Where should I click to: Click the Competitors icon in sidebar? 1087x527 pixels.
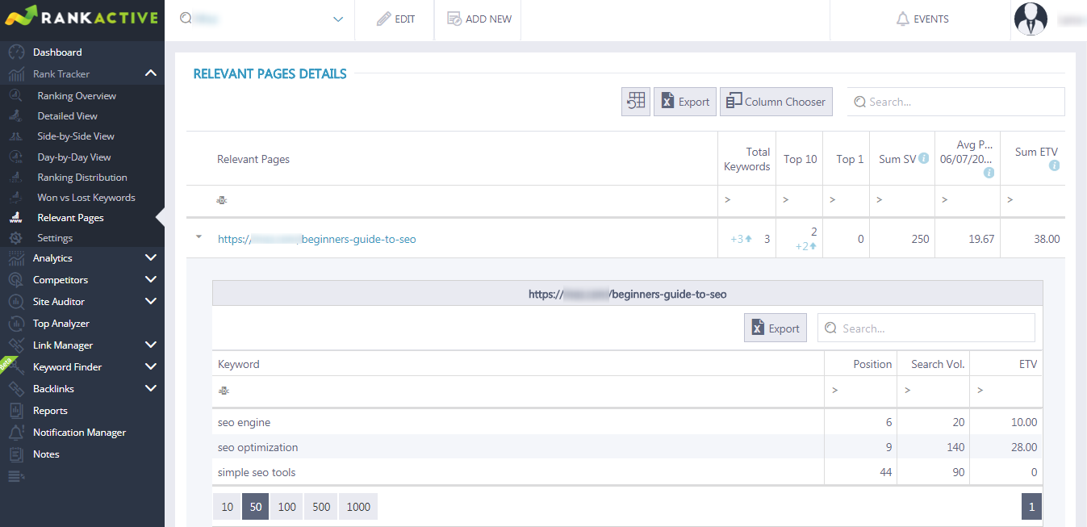16,280
